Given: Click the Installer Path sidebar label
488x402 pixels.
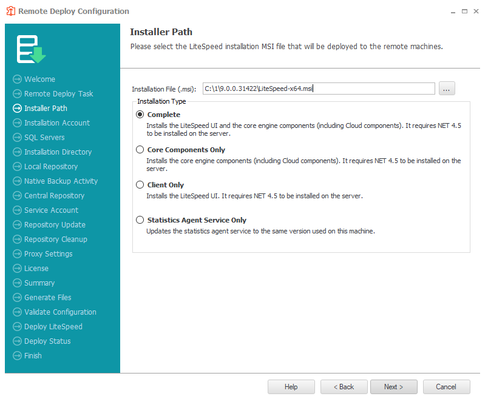Looking at the screenshot, I should tap(46, 108).
